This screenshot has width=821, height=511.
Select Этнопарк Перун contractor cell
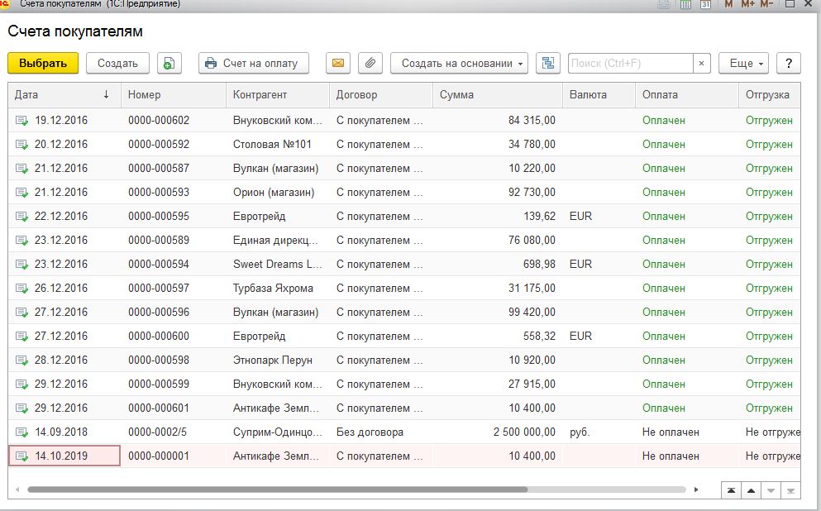point(278,361)
